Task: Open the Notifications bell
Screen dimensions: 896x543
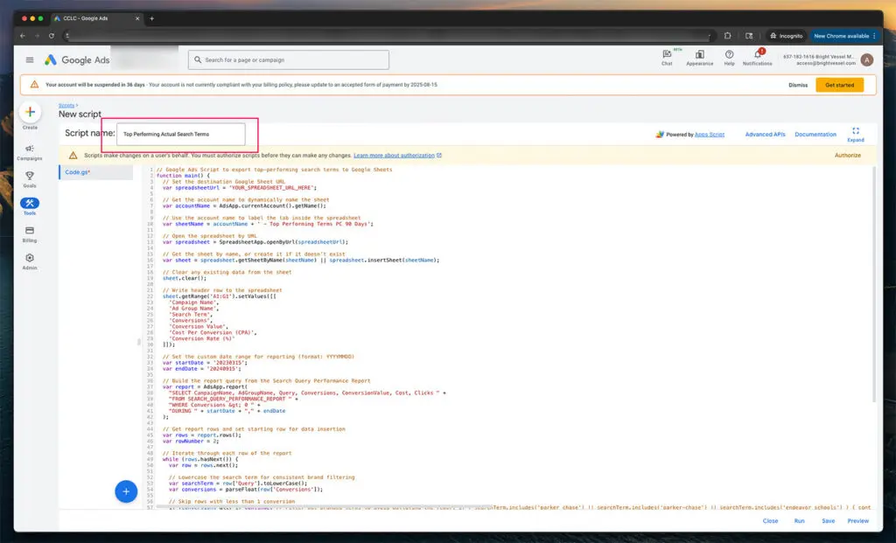Action: coord(757,55)
